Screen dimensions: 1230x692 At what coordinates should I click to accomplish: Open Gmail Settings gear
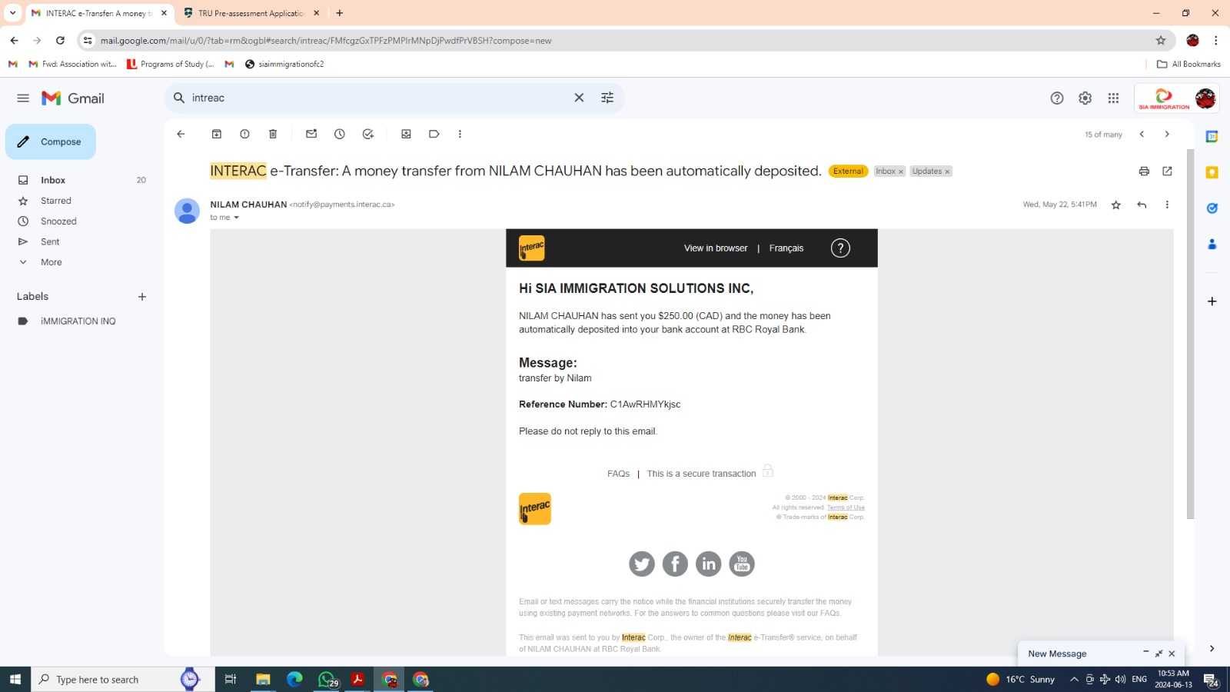pos(1085,98)
